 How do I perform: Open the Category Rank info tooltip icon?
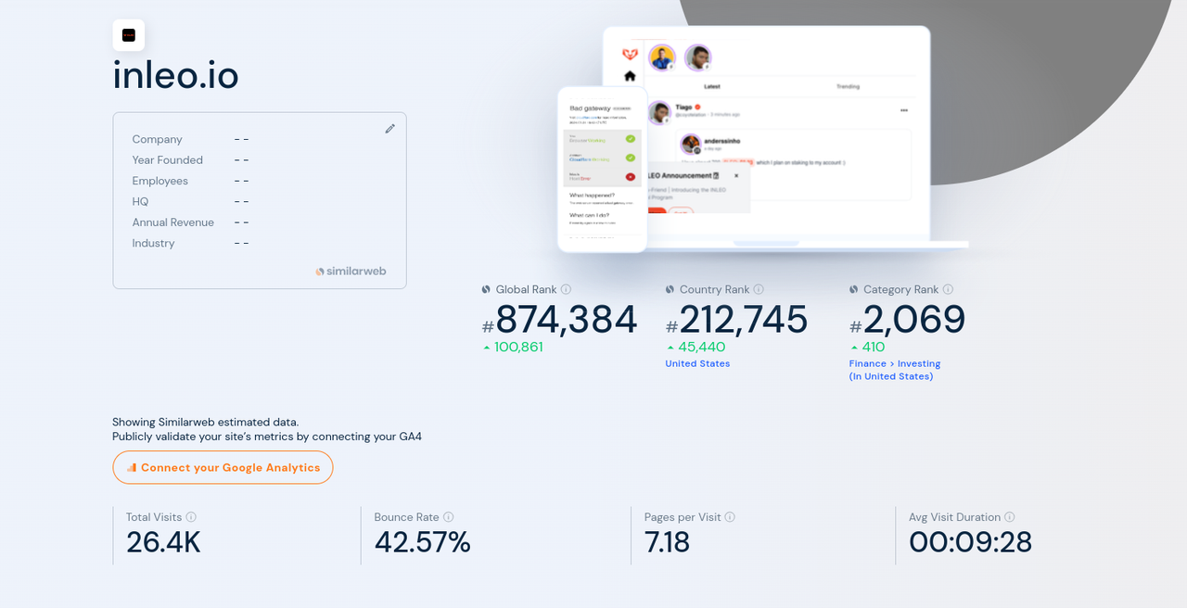click(948, 289)
